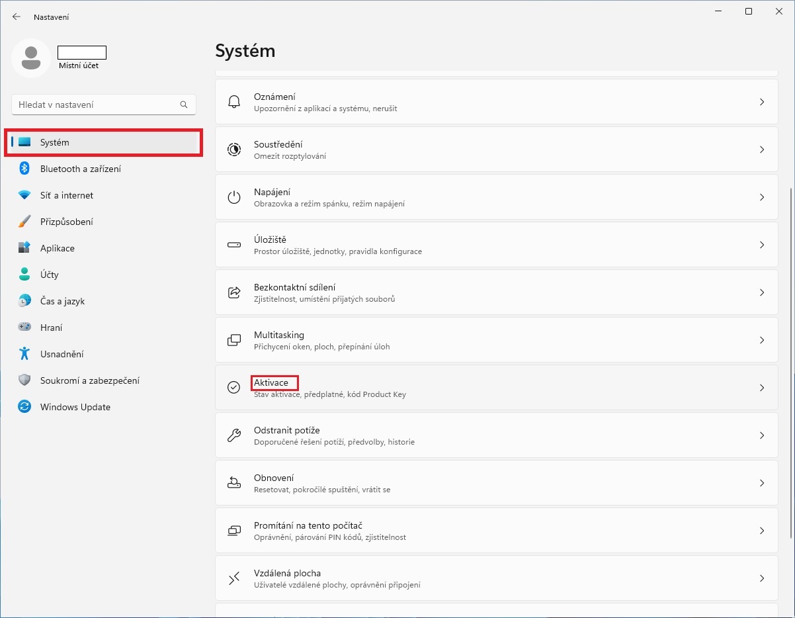The image size is (795, 618).
Task: Click the checkmark circle icon for Aktivace
Action: [x=234, y=388]
